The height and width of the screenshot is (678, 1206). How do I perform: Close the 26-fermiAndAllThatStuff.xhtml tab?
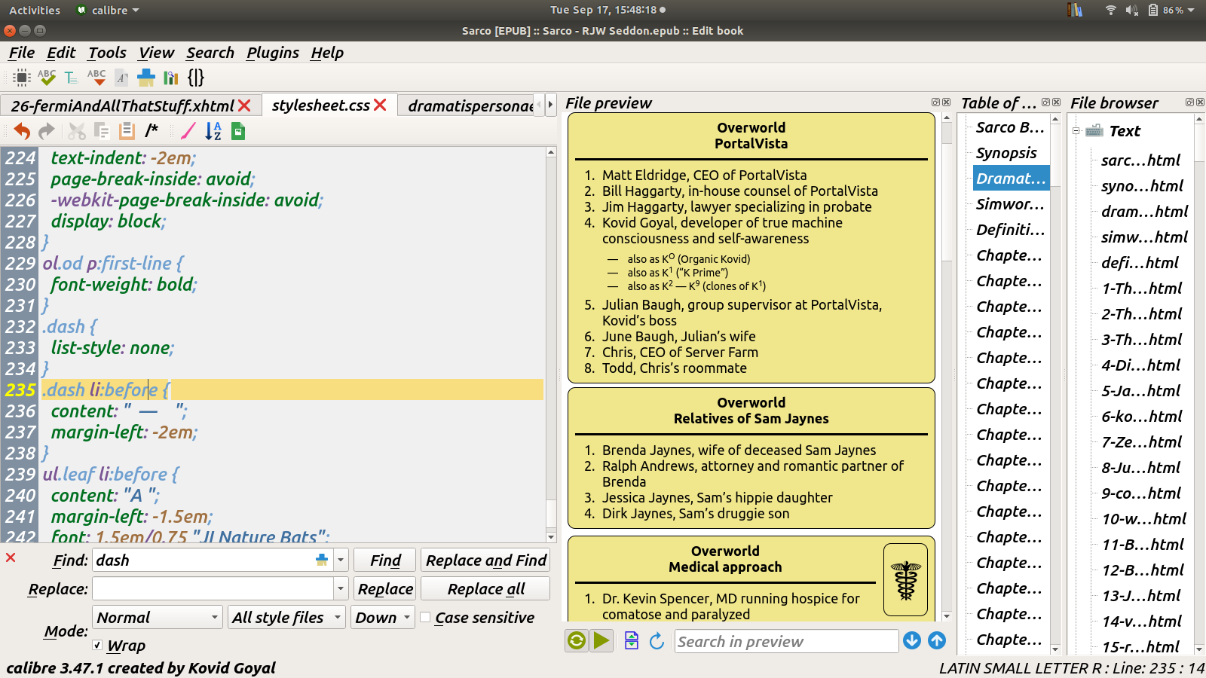(244, 105)
